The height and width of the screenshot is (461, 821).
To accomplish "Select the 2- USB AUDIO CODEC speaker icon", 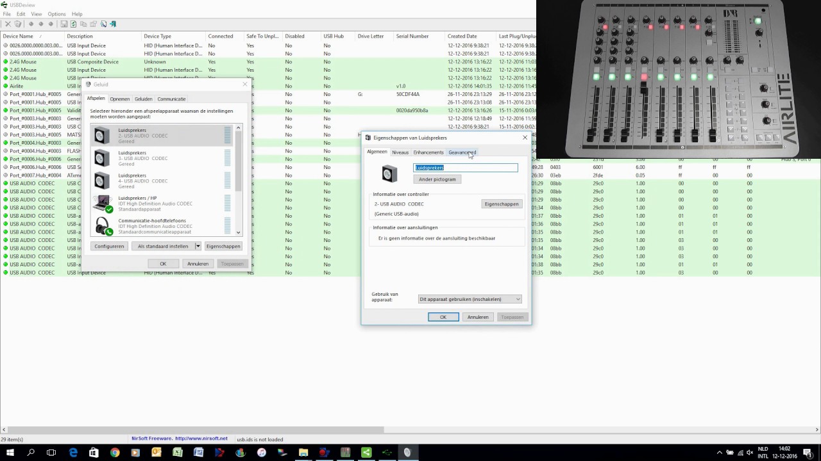I will click(102, 135).
